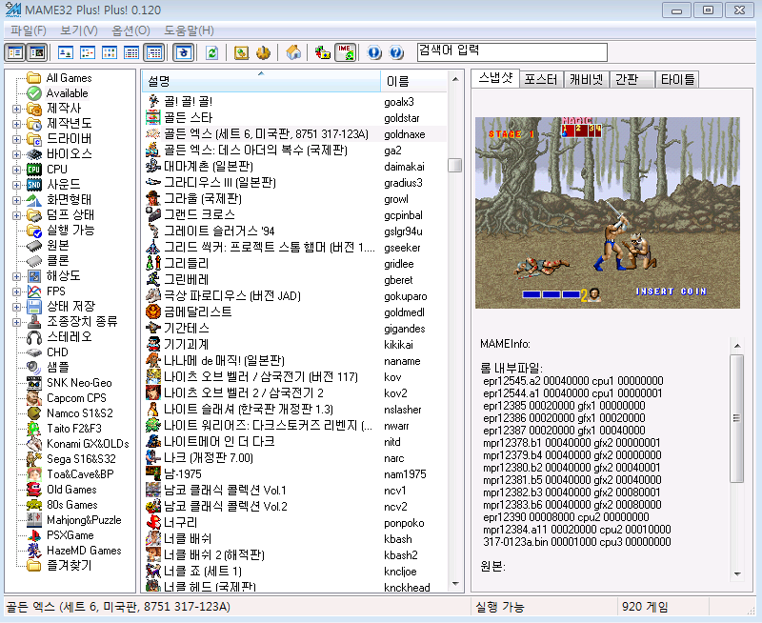
Task: Select the Mahjong&Puzzle folder
Action: 84,520
